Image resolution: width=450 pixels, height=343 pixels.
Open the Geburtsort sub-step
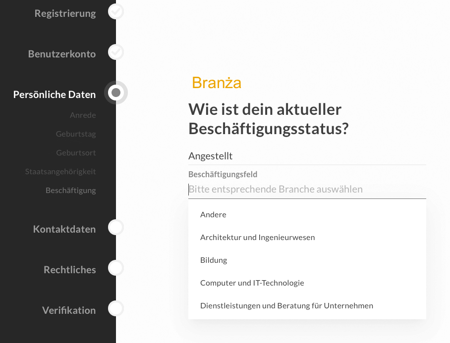pos(76,153)
